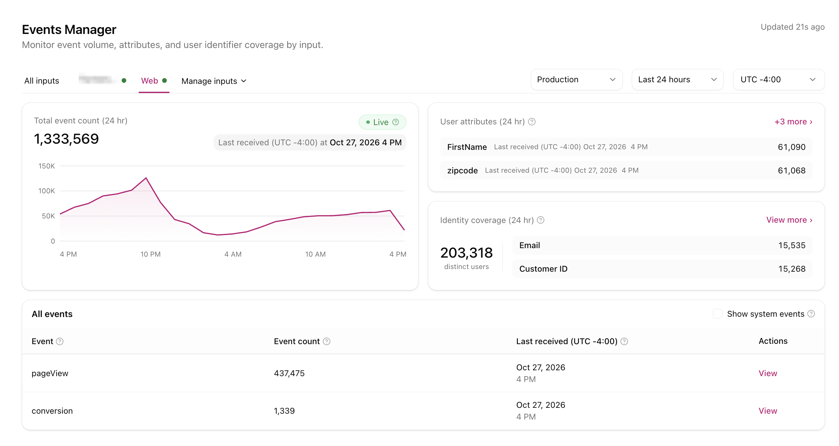The image size is (839, 446).
Task: Click the event chart peak near 10 PM
Action: 146,178
